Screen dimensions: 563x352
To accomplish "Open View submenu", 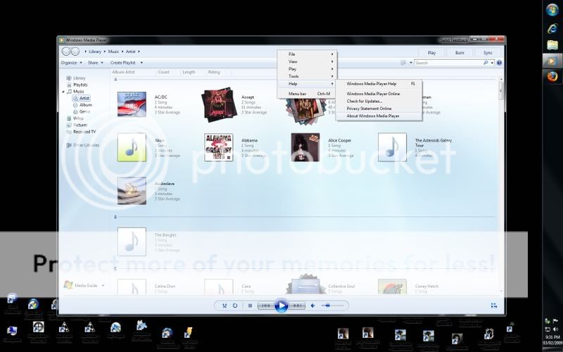I will pyautogui.click(x=307, y=61).
